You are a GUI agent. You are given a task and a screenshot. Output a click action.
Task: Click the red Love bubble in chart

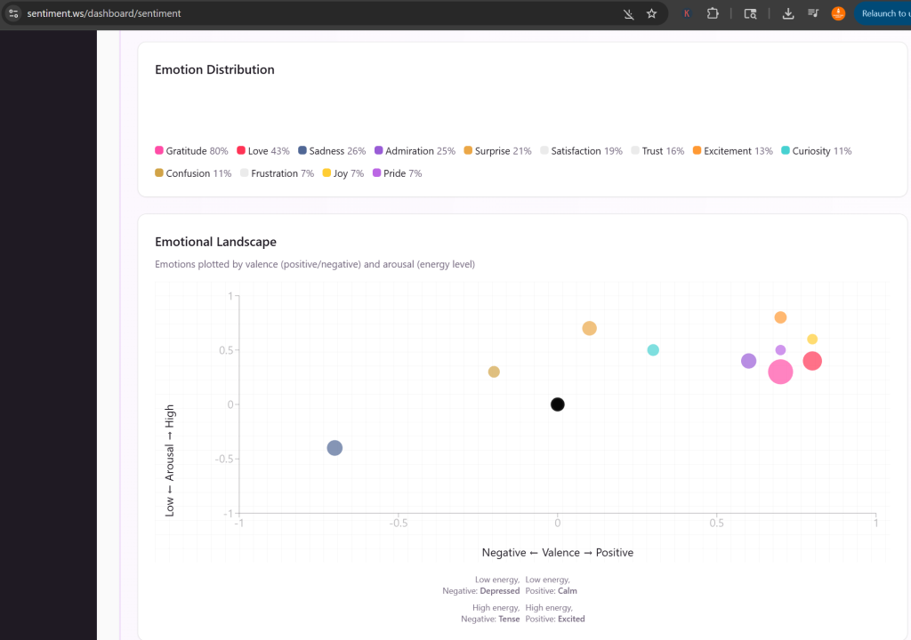[812, 361]
